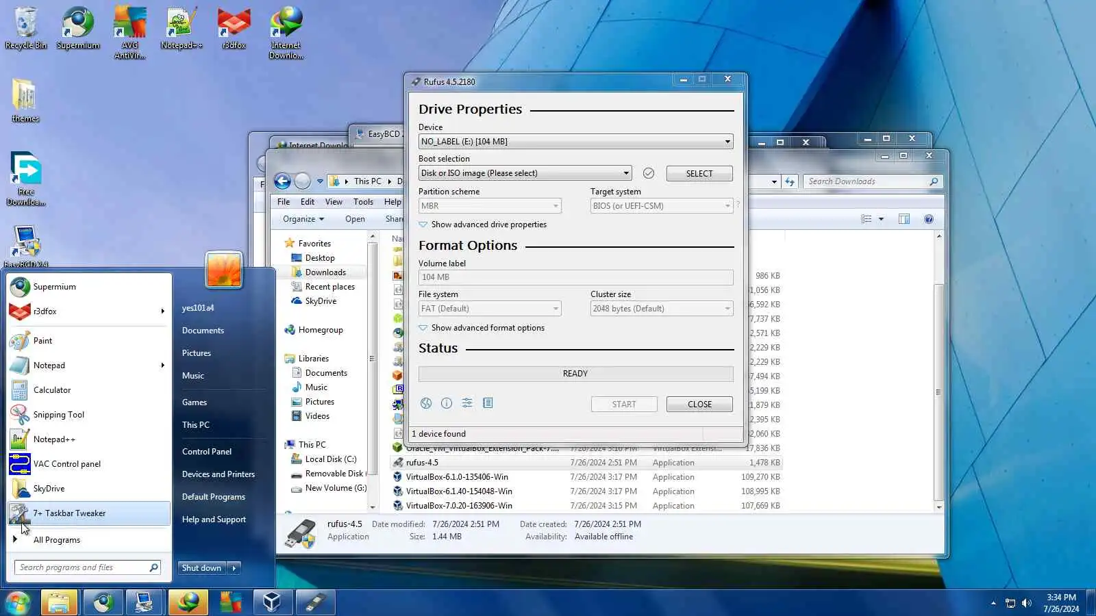This screenshot has width=1096, height=616.
Task: Click the SELECT button in Rufus
Action: [x=699, y=174]
